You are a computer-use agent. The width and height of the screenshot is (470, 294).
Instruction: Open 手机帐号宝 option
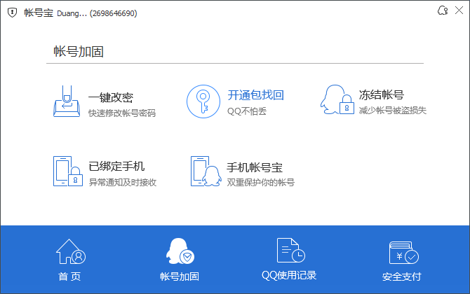click(255, 167)
